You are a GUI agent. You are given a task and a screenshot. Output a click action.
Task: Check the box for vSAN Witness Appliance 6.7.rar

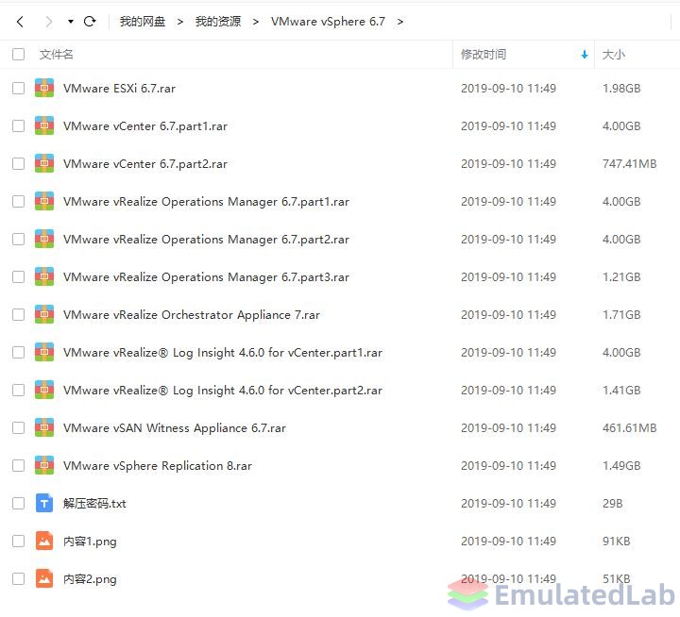[18, 427]
